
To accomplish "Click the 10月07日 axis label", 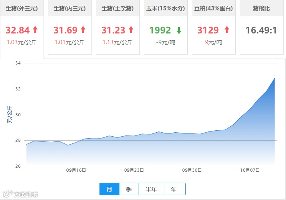I will tap(250, 171).
